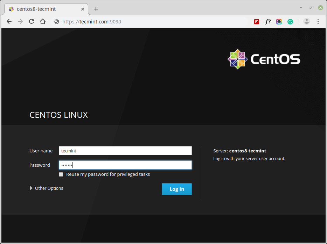Open the browser home page icon
This screenshot has height=244, width=327.
pyautogui.click(x=43, y=21)
